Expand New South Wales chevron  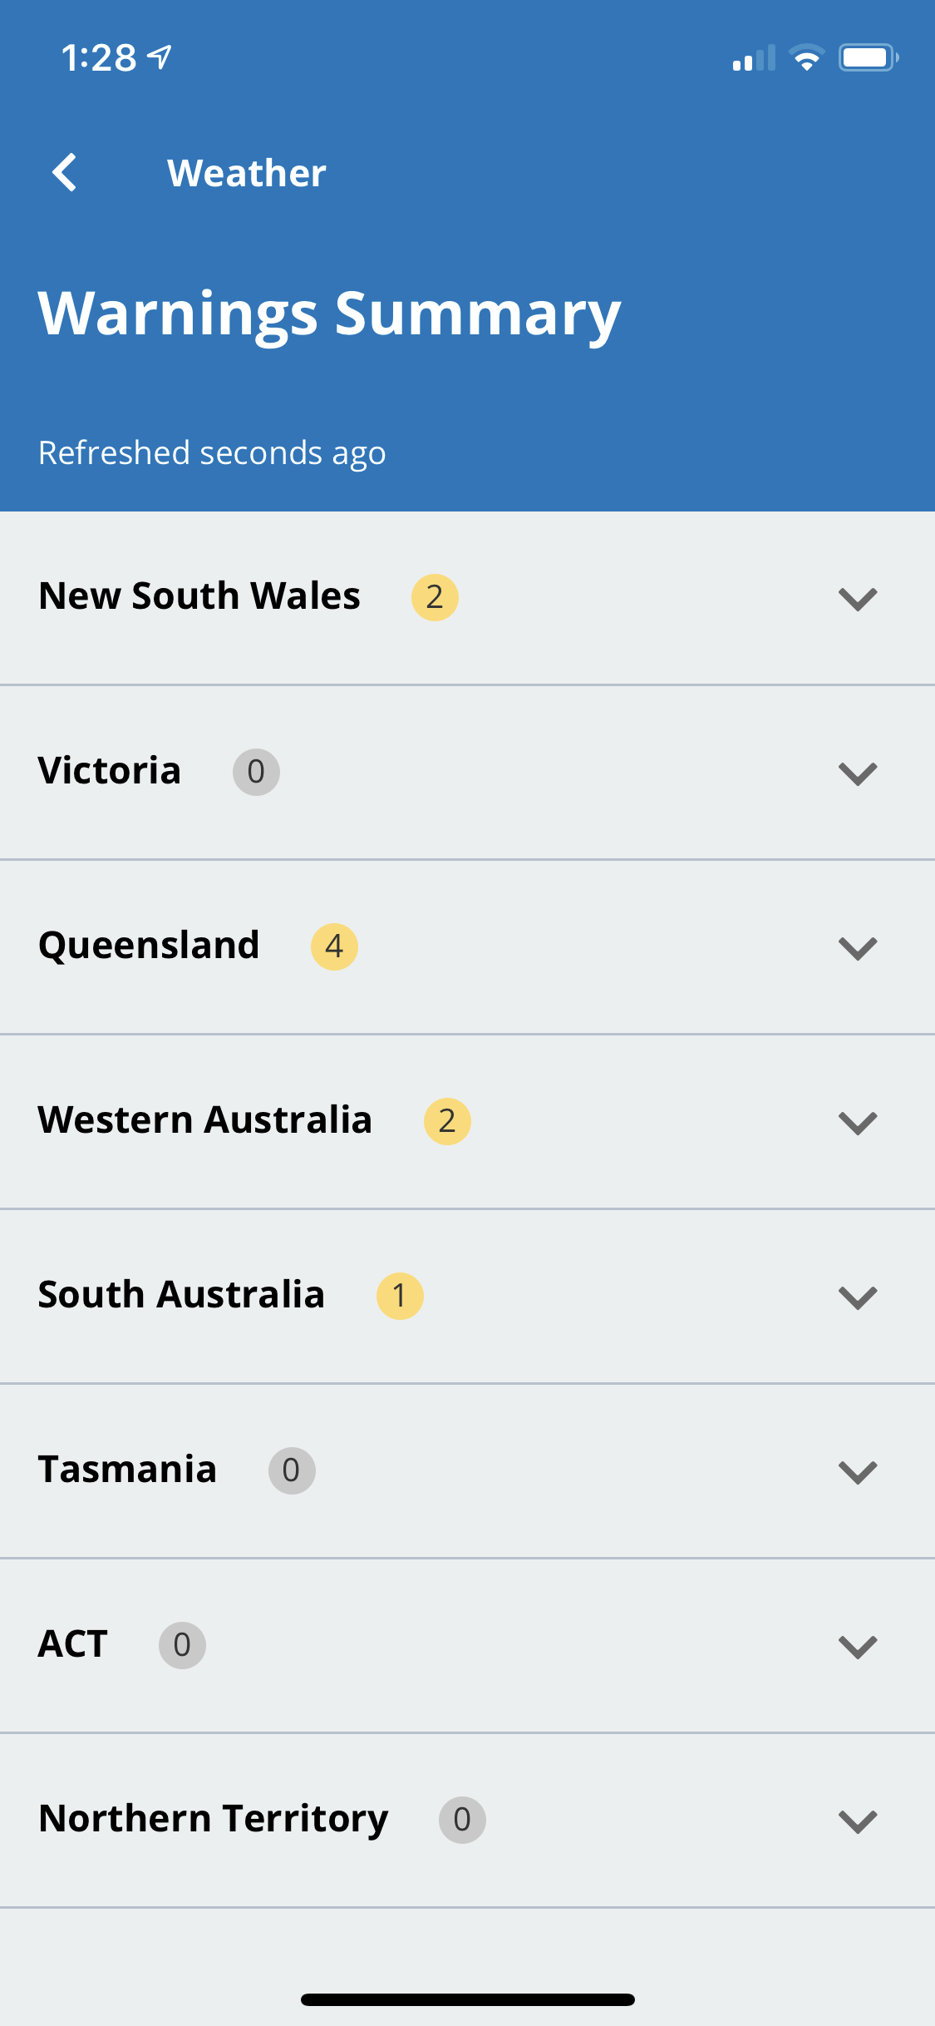(858, 599)
